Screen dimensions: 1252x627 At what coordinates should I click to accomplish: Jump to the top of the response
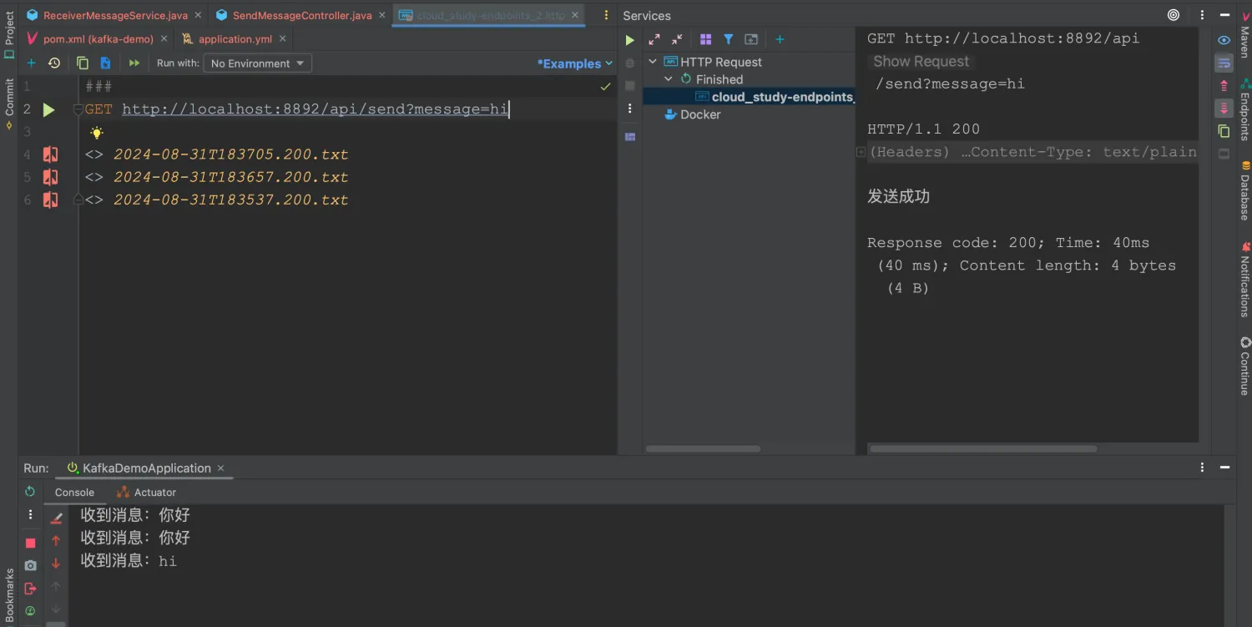click(x=1224, y=86)
